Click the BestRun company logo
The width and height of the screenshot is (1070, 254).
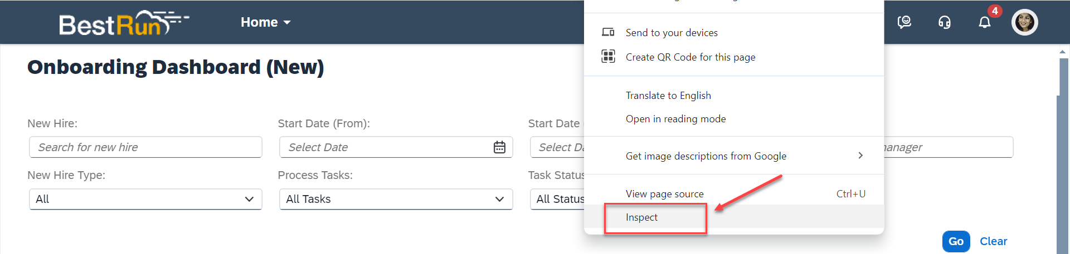pos(124,23)
